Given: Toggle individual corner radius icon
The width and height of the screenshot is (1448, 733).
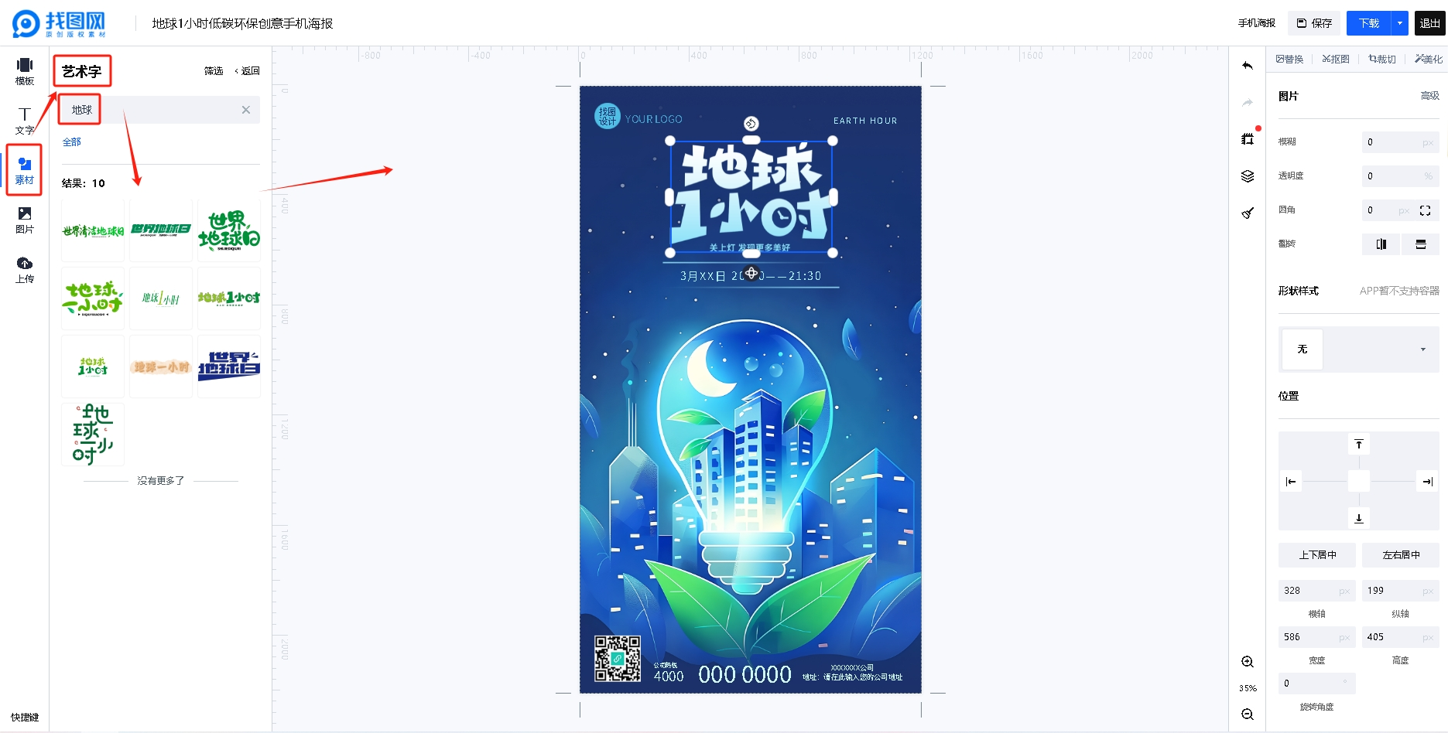Looking at the screenshot, I should 1425,210.
